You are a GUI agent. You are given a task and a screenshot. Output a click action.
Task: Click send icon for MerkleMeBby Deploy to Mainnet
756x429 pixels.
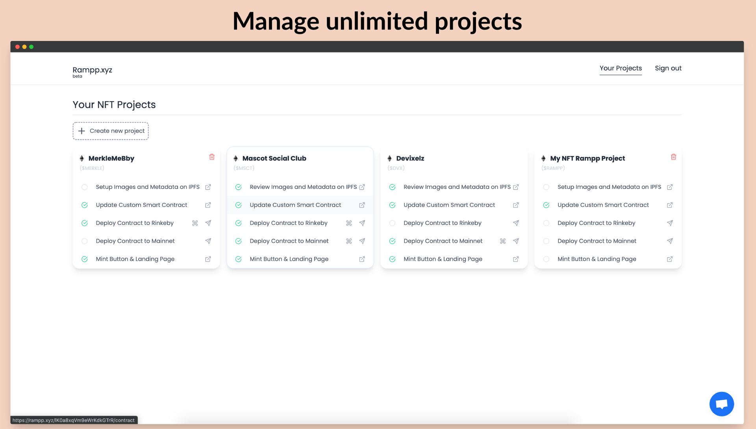tap(208, 241)
